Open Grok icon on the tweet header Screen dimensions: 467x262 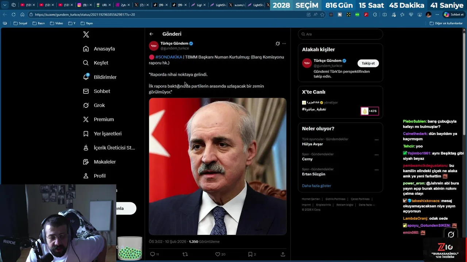click(x=278, y=43)
